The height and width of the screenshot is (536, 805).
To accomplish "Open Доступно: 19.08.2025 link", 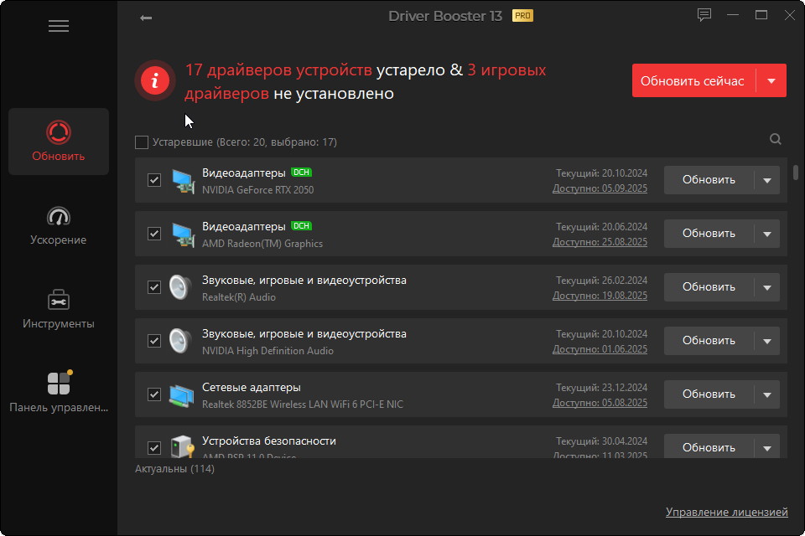I will [600, 296].
